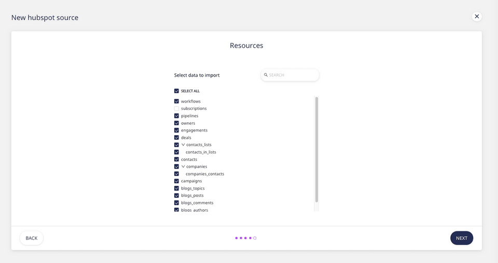Image resolution: width=498 pixels, height=263 pixels.
Task: Click the campaigns label text
Action: [191, 181]
